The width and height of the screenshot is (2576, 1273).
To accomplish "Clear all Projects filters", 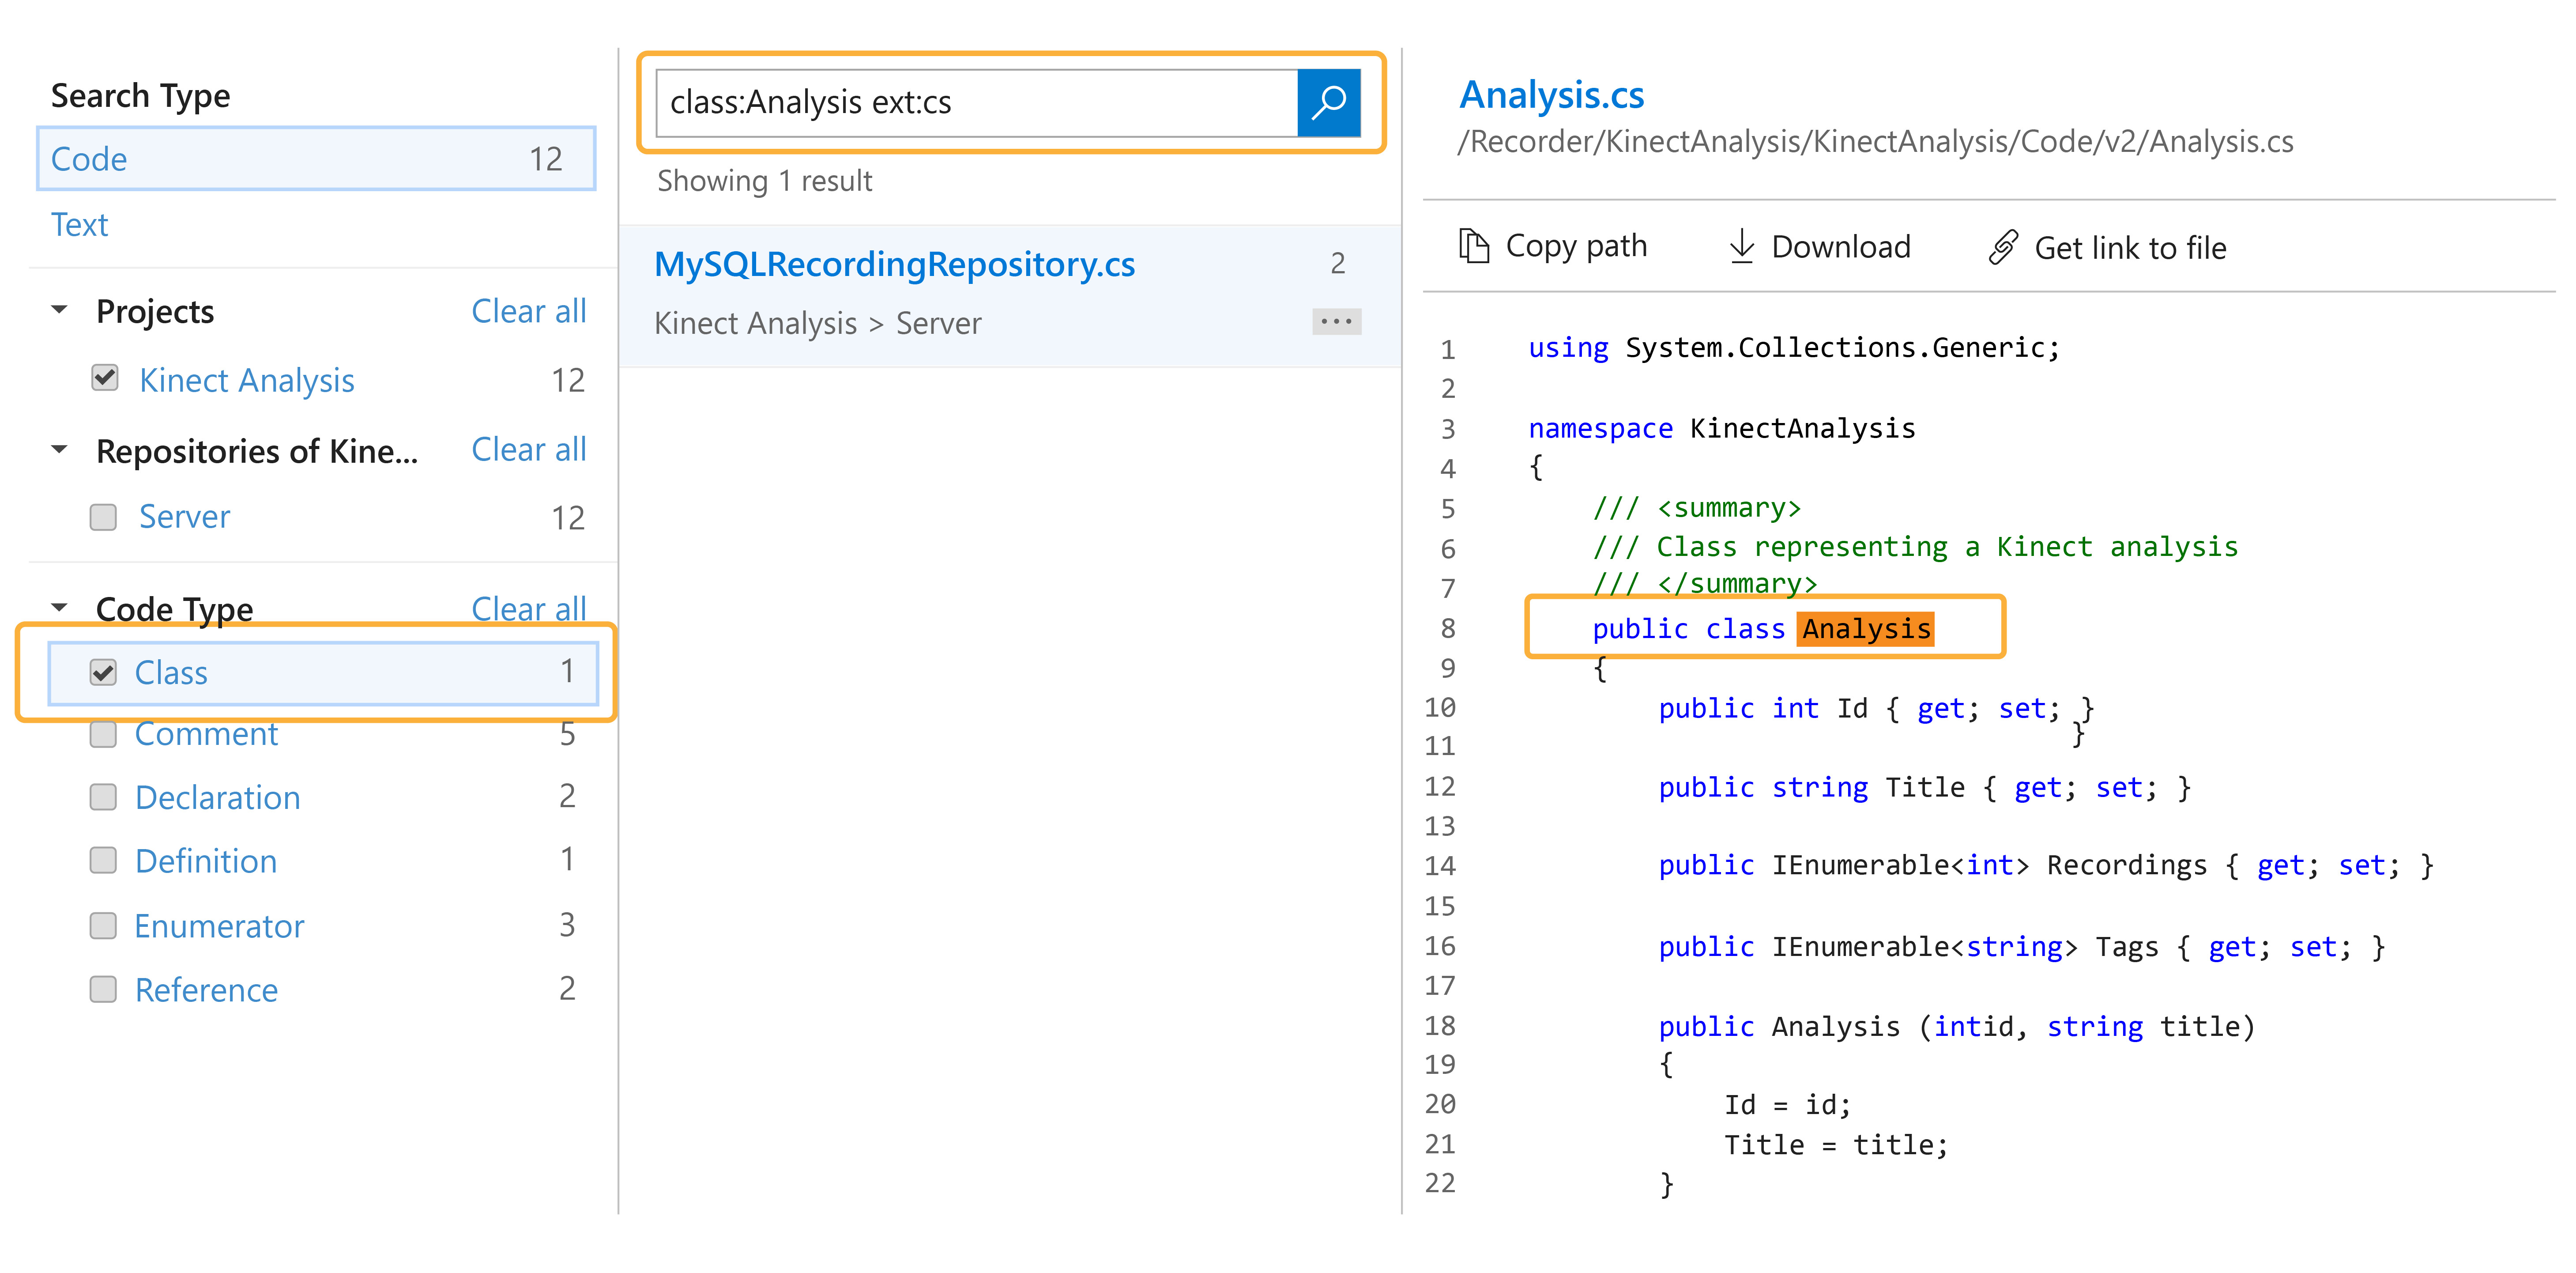I will 529,311.
